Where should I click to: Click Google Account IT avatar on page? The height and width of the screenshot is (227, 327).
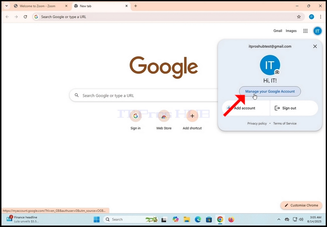(x=317, y=31)
